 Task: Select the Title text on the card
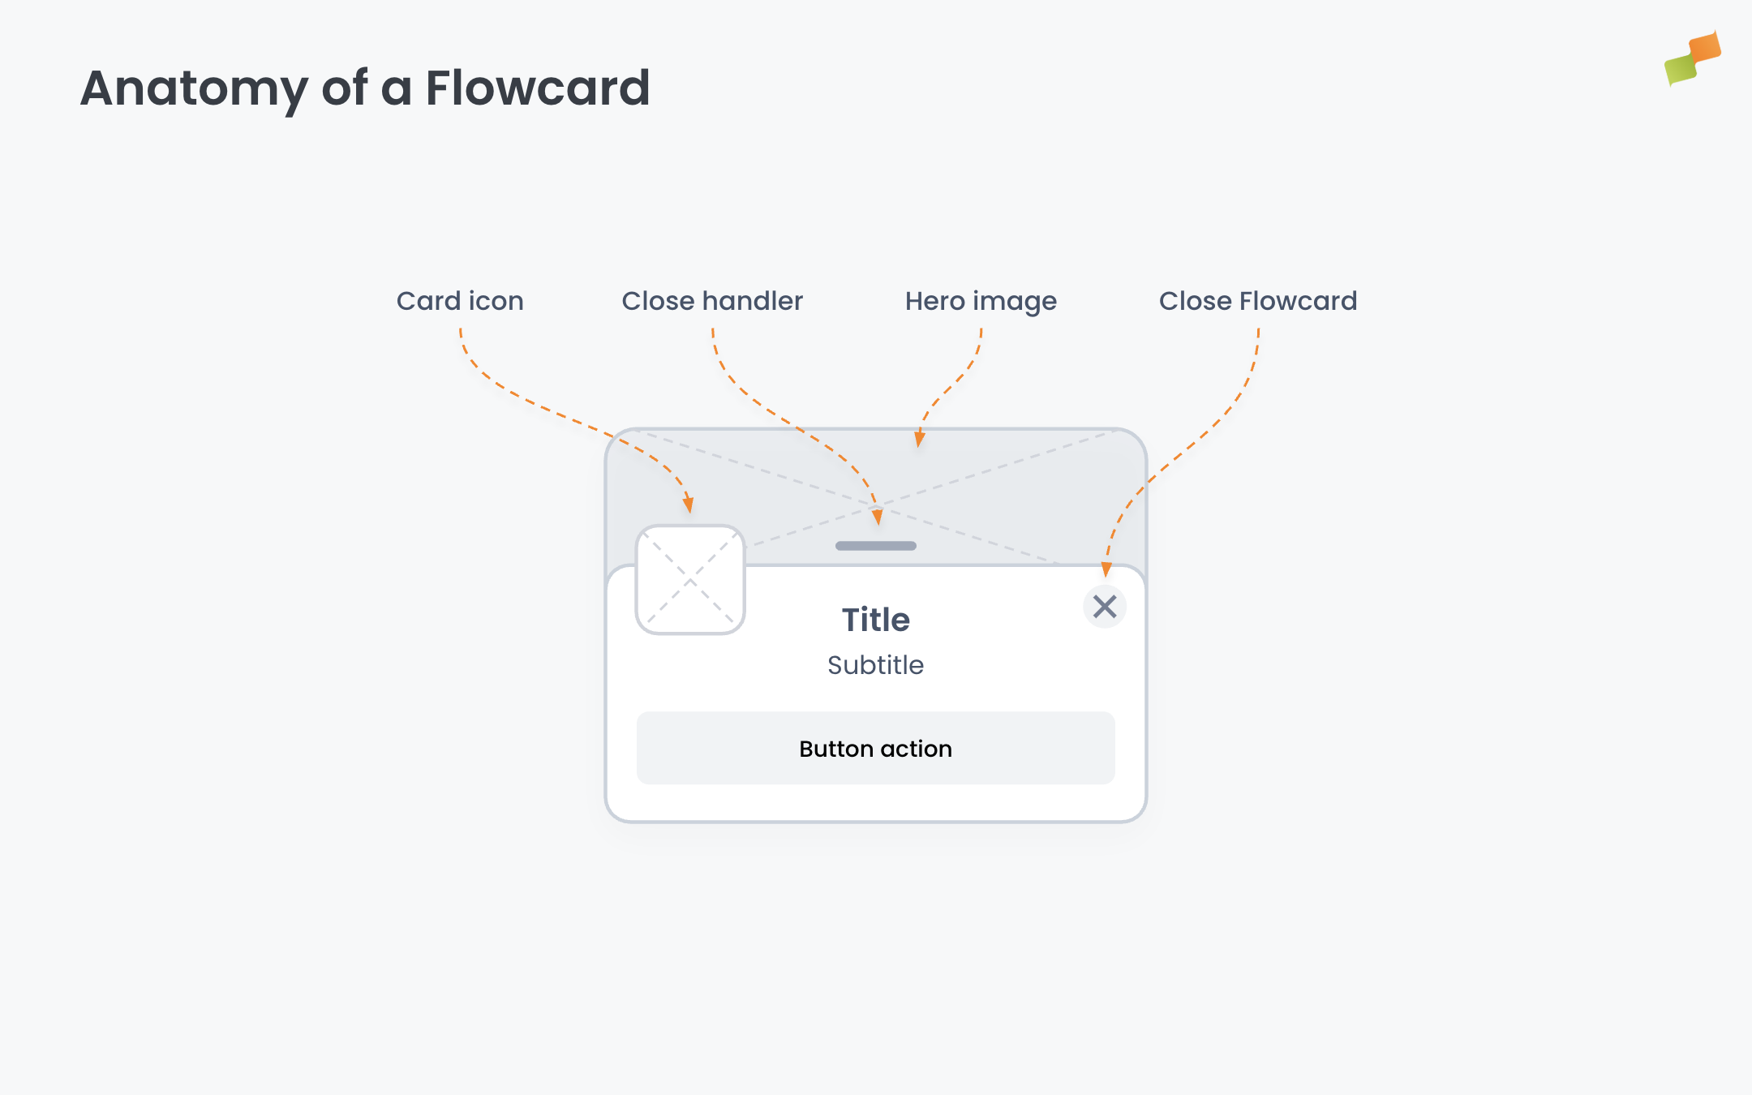tap(876, 620)
